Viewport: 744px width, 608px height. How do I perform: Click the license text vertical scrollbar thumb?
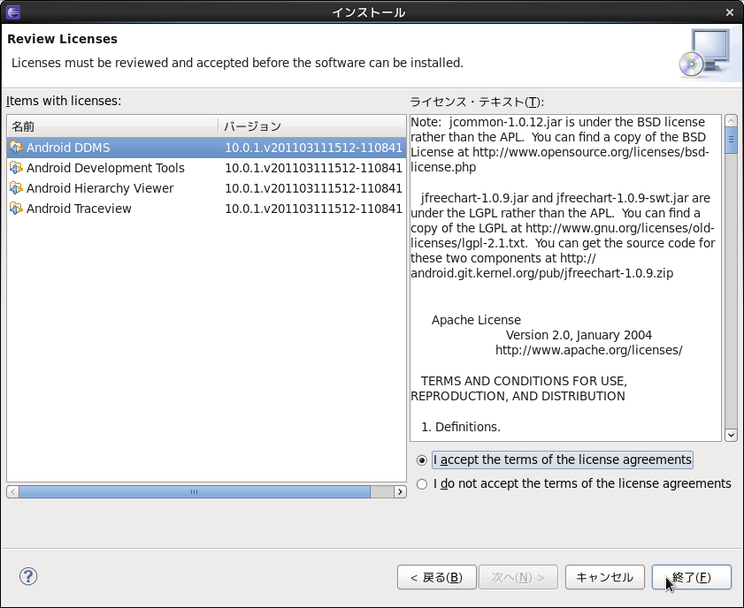pos(732,141)
